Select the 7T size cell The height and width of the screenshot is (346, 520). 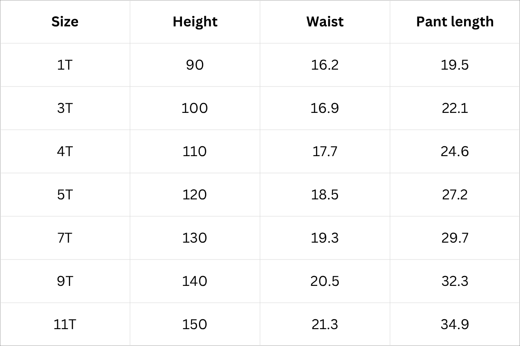(65, 238)
